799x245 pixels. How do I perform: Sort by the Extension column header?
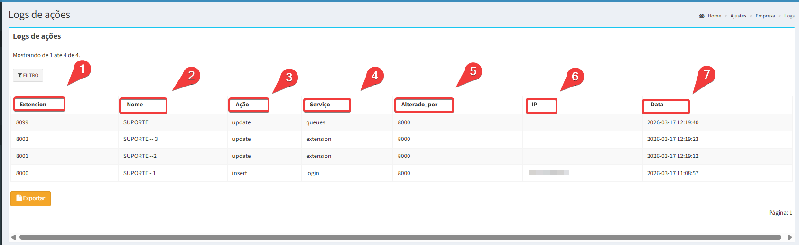click(33, 105)
